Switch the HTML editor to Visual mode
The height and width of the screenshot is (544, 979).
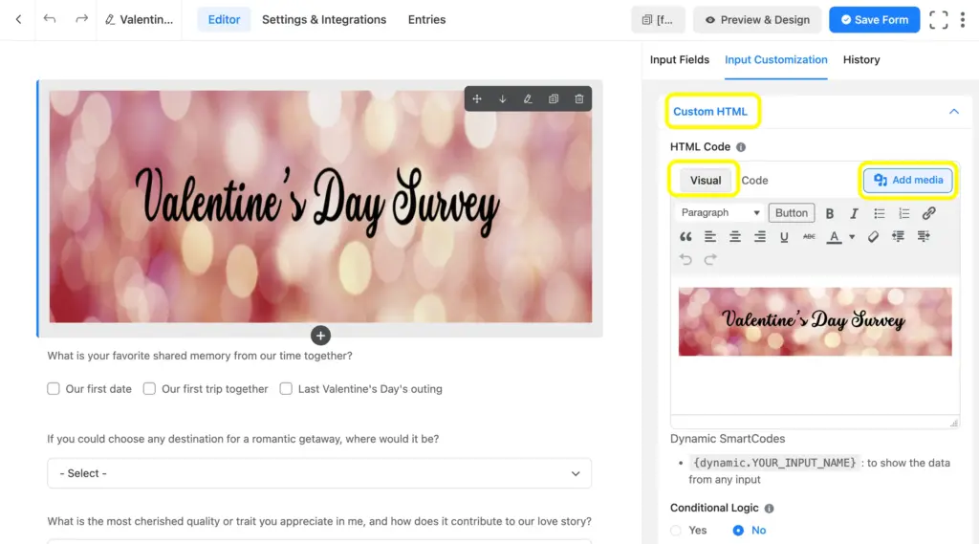tap(705, 181)
